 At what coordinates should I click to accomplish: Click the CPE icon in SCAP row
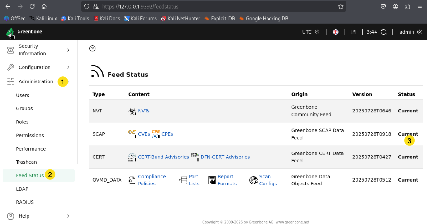pos(156,134)
